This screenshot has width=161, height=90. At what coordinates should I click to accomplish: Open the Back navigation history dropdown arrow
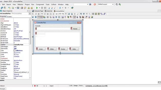click(63, 8)
